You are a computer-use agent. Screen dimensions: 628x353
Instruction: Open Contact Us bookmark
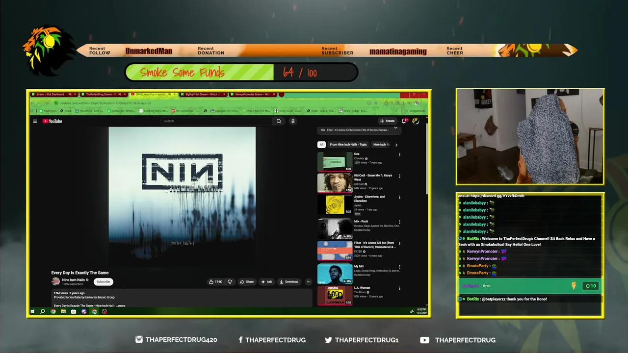tap(121, 111)
